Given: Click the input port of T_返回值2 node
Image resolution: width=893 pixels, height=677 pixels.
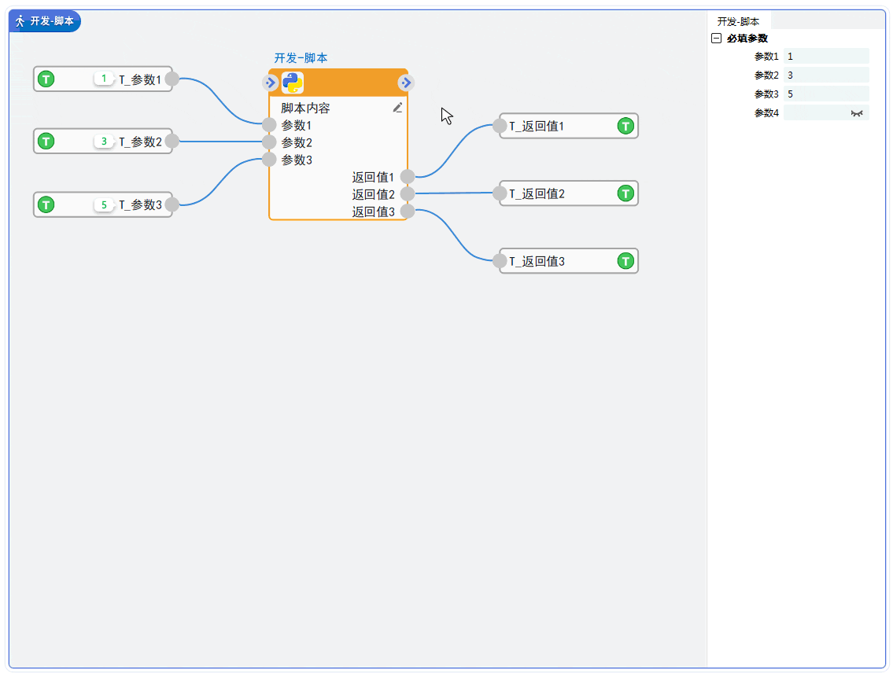Looking at the screenshot, I should (500, 193).
